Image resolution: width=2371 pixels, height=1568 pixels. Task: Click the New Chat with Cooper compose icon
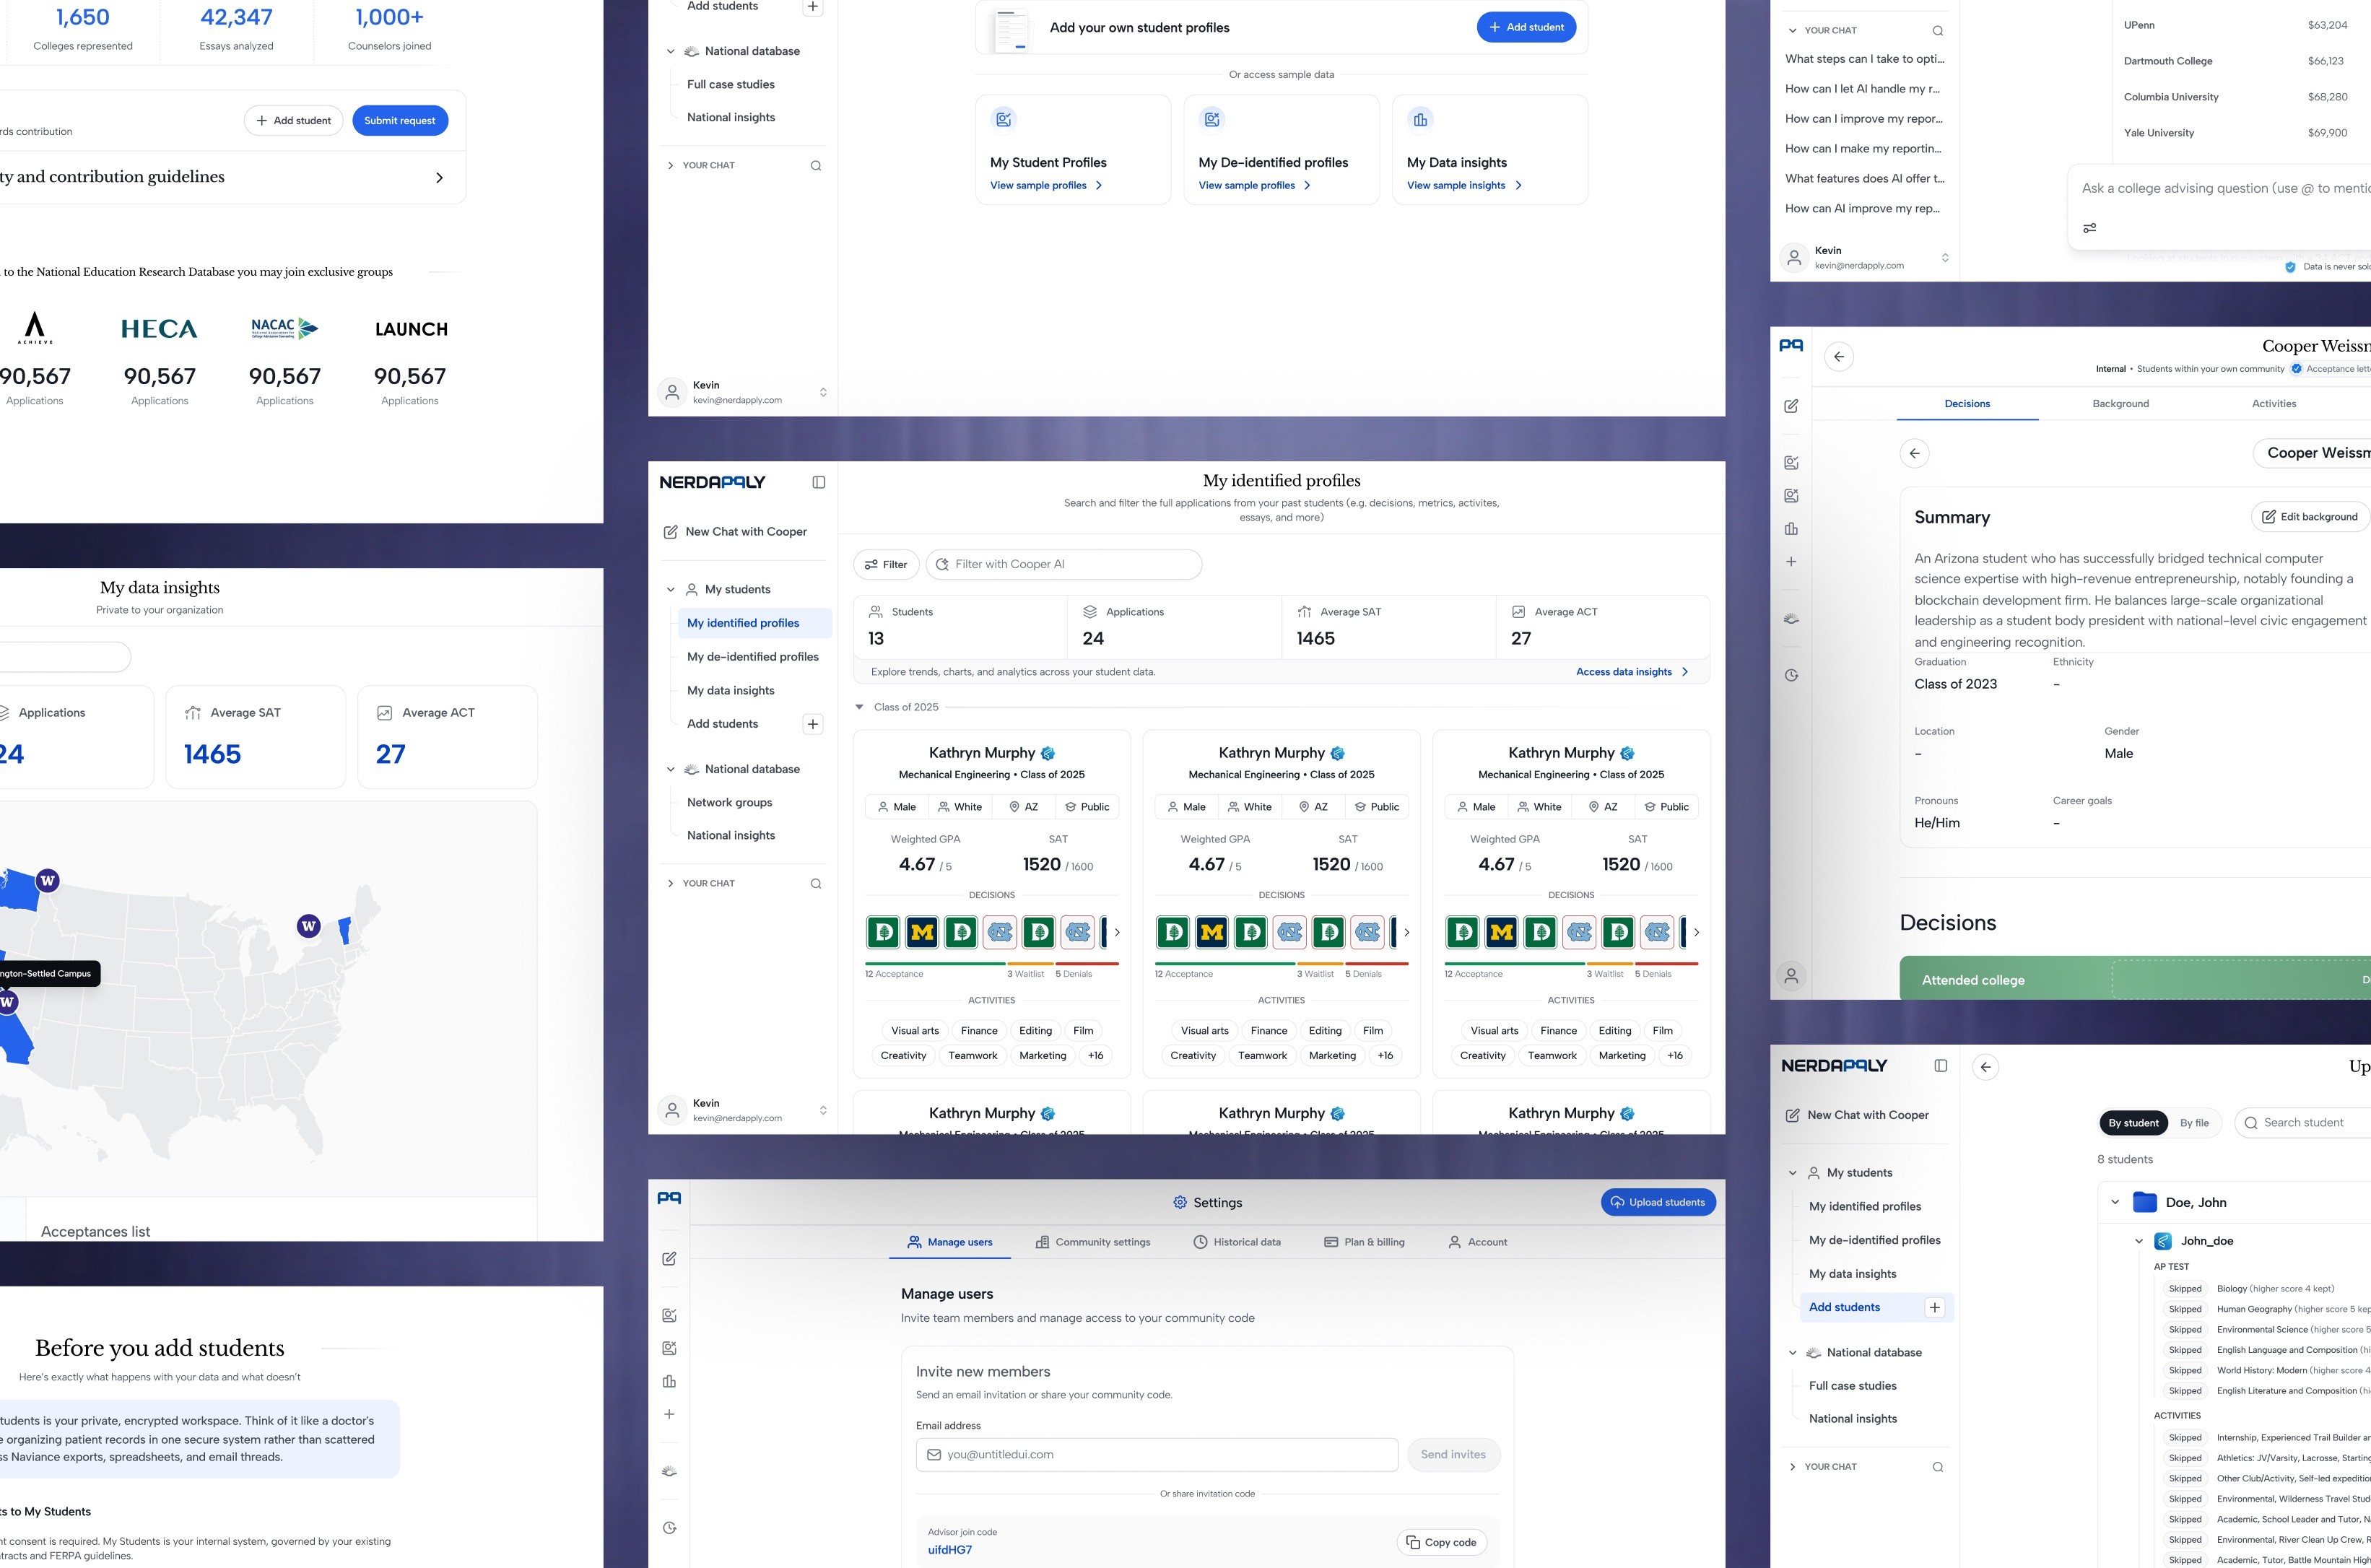point(670,532)
